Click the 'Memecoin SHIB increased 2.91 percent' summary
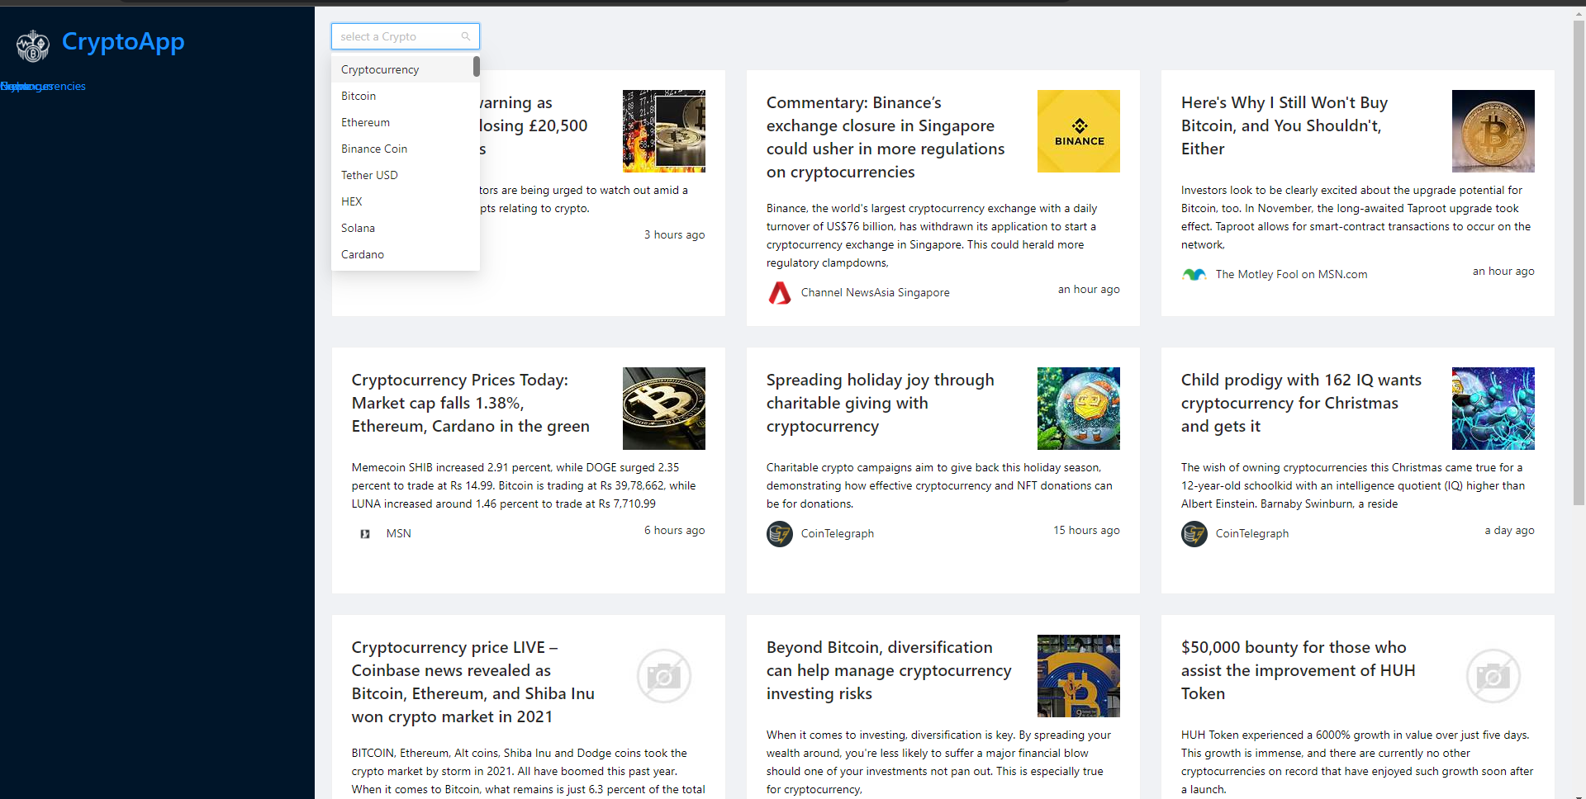The height and width of the screenshot is (799, 1586). pyautogui.click(x=524, y=486)
